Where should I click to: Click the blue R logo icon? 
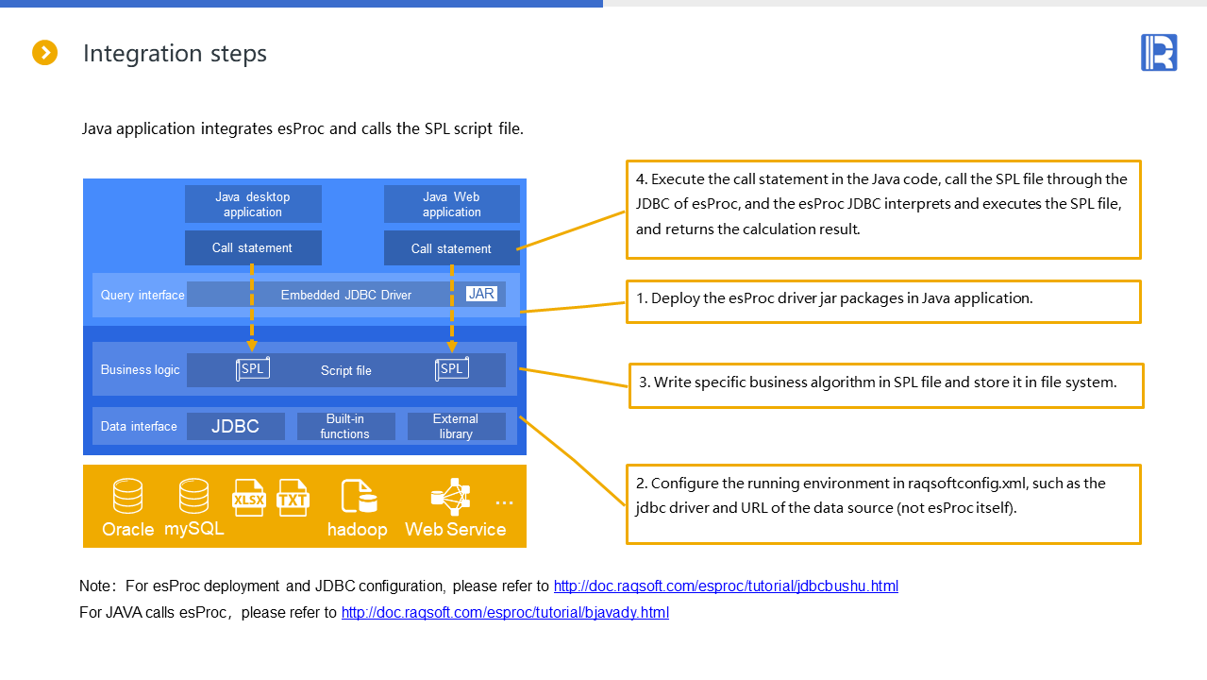click(x=1159, y=52)
